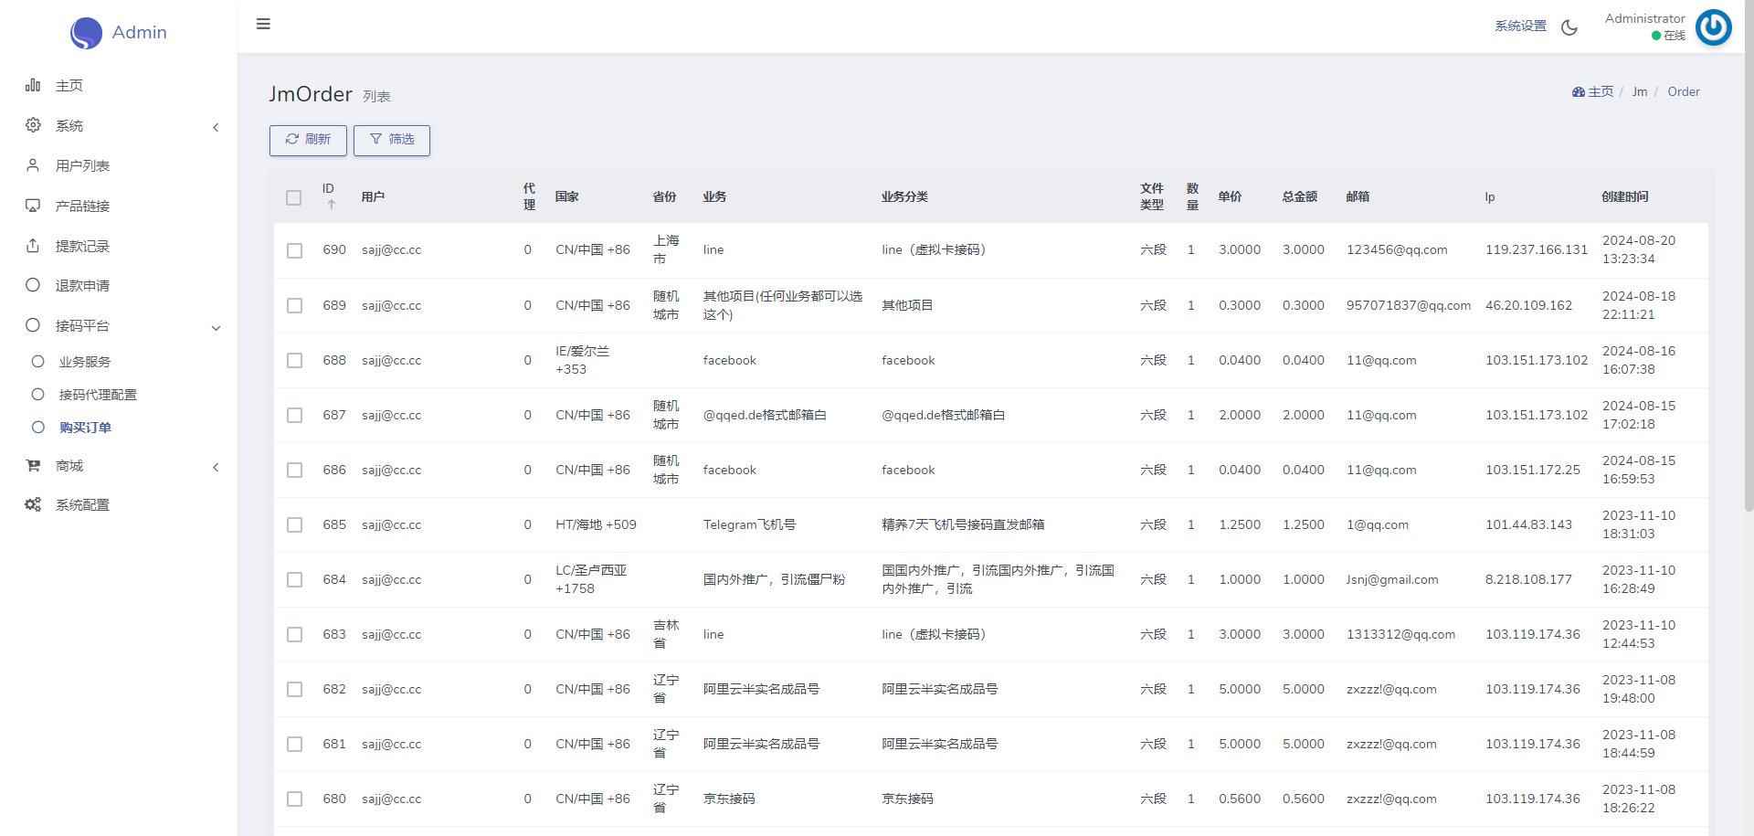Image resolution: width=1754 pixels, height=836 pixels.
Task: Open 业务服务 in the sidebar
Action: (85, 362)
